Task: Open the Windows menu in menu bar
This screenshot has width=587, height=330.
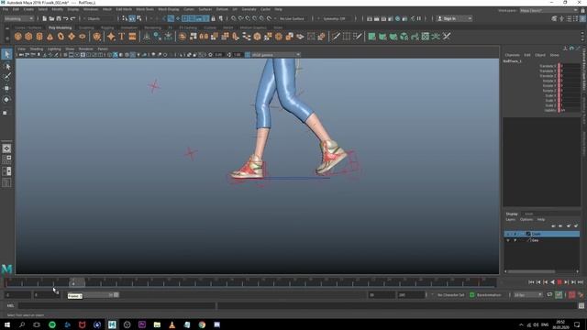Action: [91, 9]
